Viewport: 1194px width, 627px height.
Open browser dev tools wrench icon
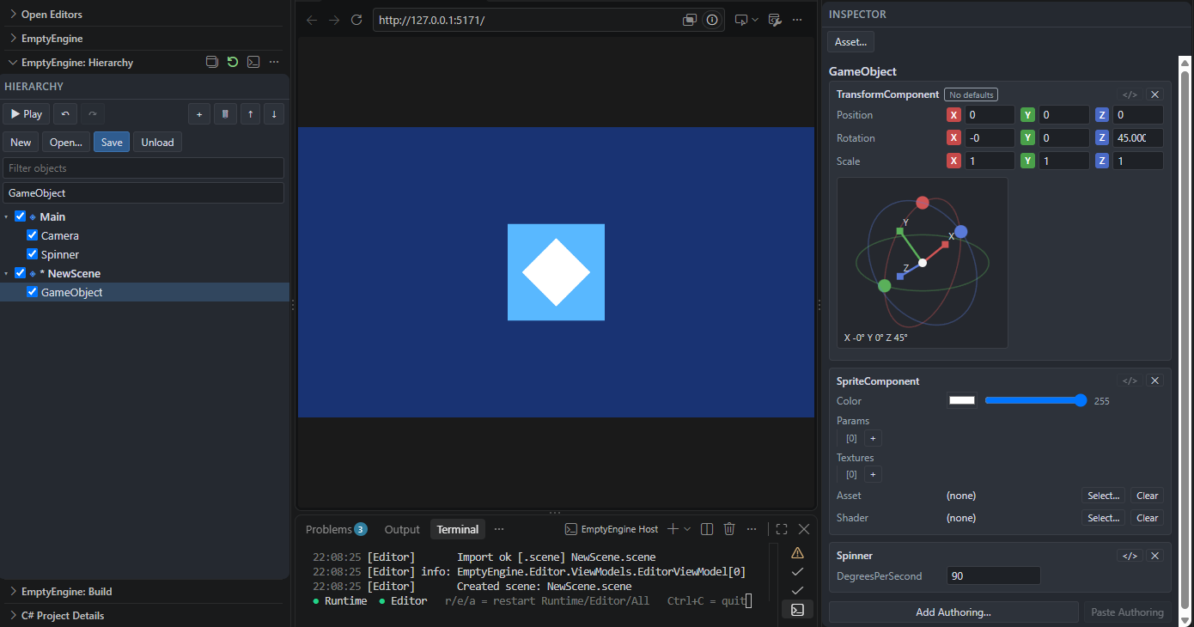(774, 20)
